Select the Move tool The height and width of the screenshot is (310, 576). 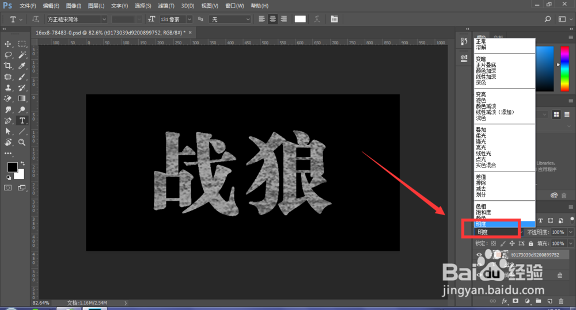[7, 44]
